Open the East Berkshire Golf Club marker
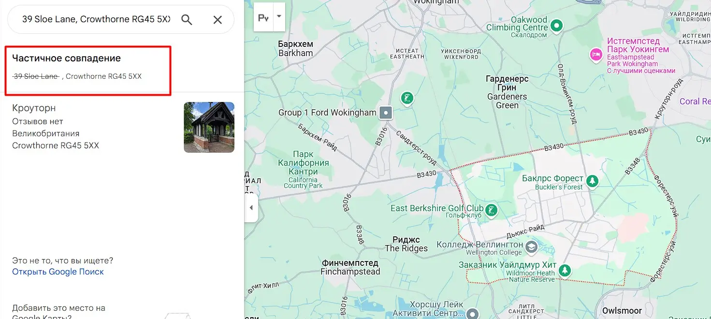 tap(491, 210)
